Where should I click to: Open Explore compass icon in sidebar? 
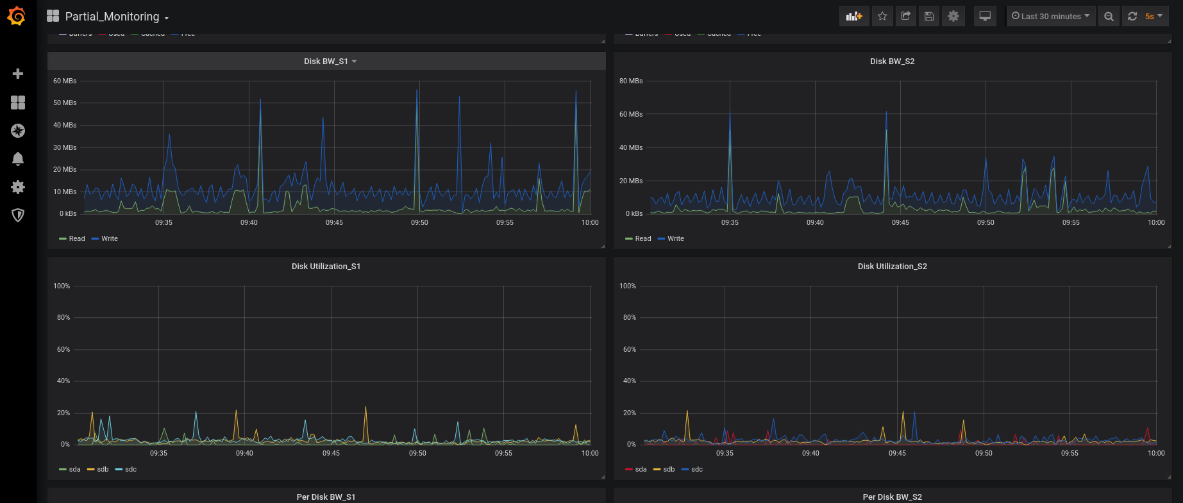tap(18, 131)
